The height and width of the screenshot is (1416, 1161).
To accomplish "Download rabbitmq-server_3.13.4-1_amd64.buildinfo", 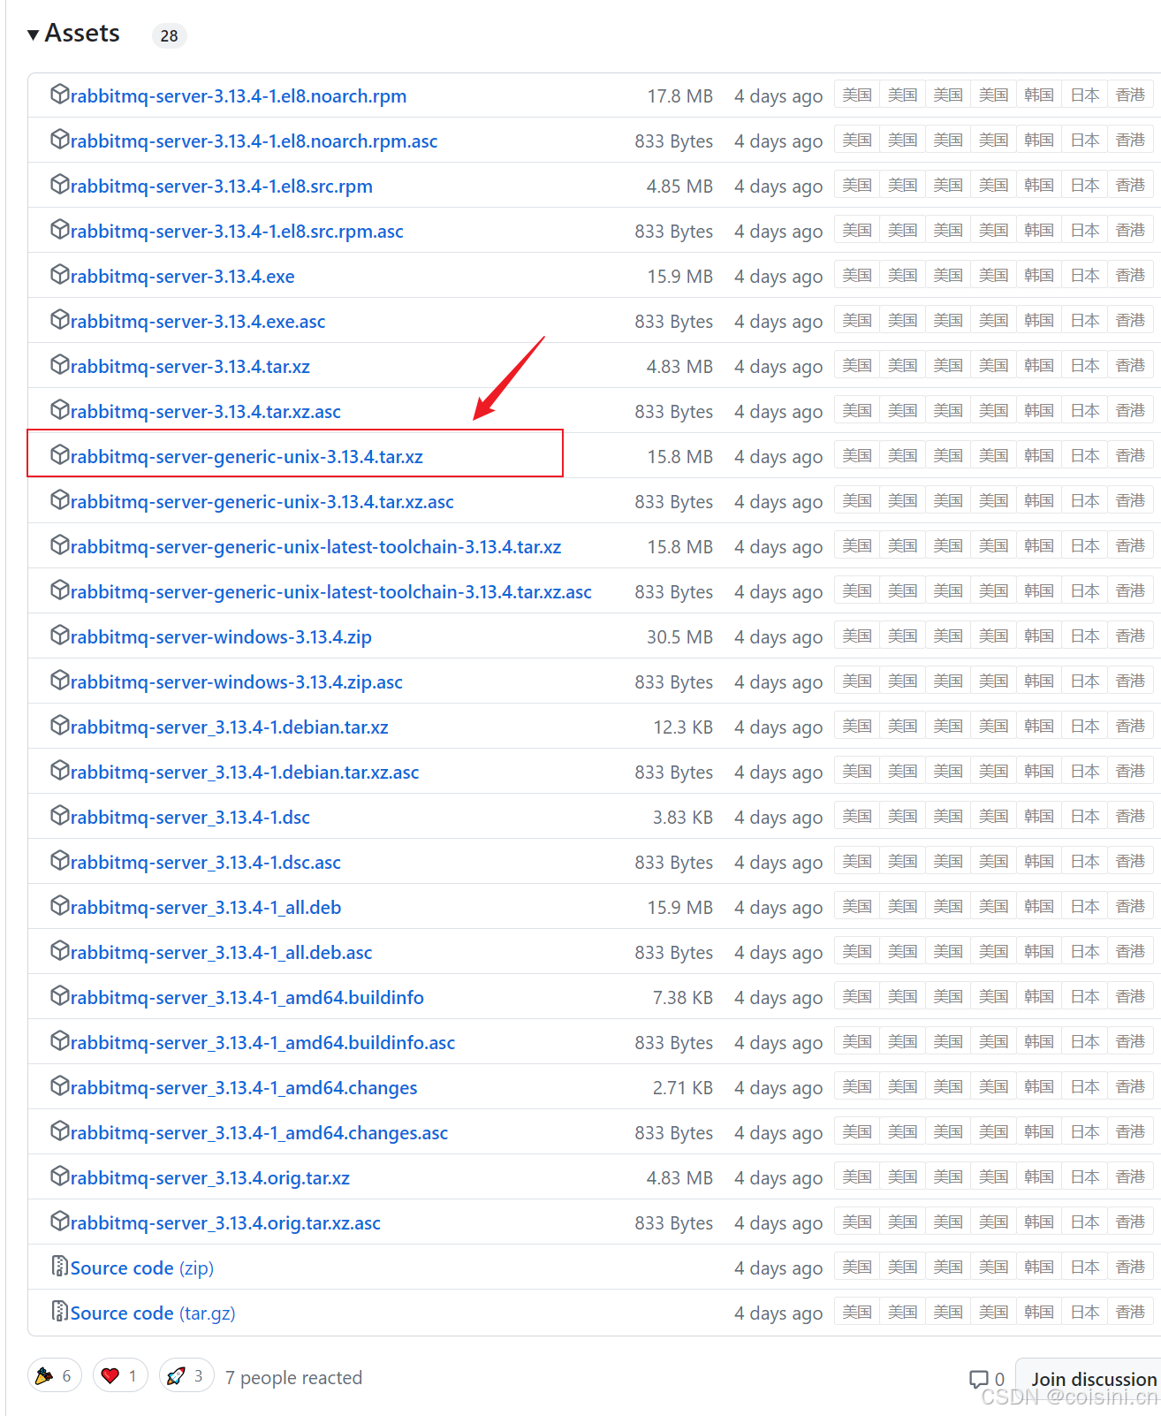I will tap(247, 998).
